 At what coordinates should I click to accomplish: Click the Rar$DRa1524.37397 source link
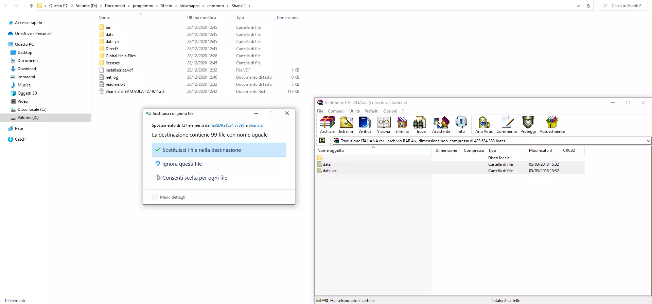[x=227, y=125]
